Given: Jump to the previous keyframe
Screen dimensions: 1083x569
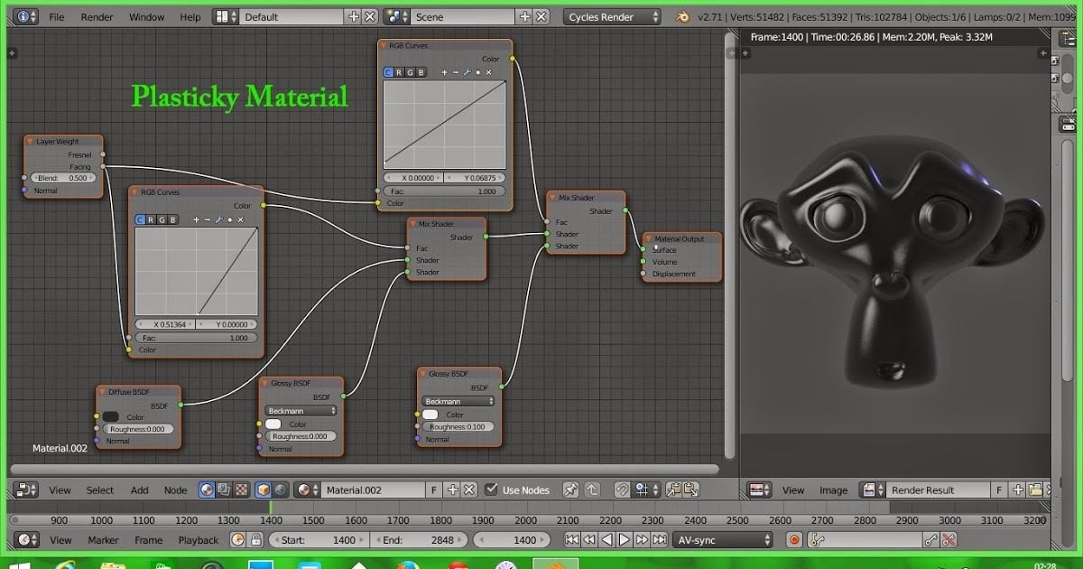Looking at the screenshot, I should (589, 540).
